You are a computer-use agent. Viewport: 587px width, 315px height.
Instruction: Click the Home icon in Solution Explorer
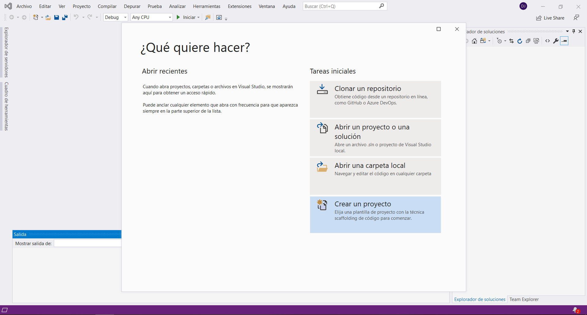[x=474, y=41]
